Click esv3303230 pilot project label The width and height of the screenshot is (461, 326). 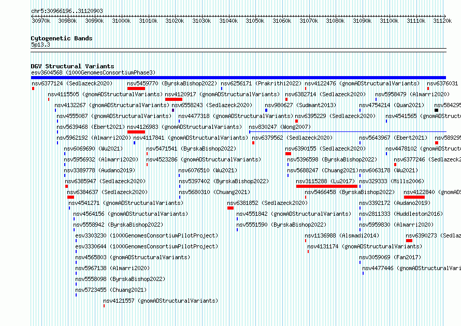click(147, 235)
